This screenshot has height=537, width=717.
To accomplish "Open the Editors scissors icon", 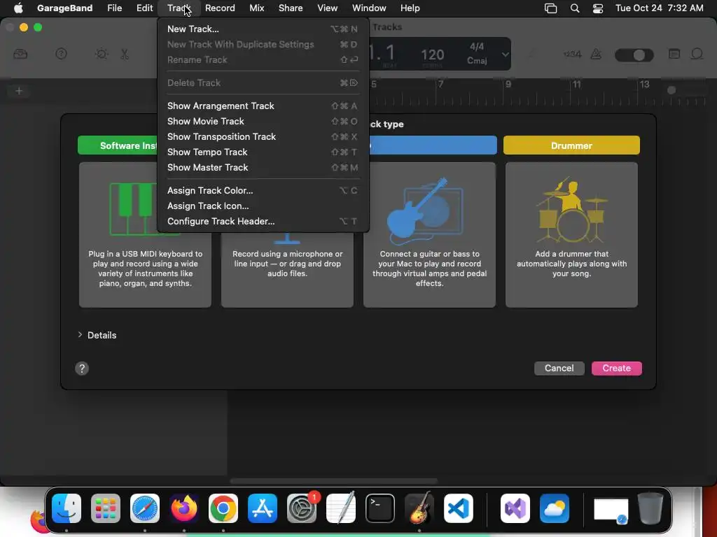I will point(125,55).
